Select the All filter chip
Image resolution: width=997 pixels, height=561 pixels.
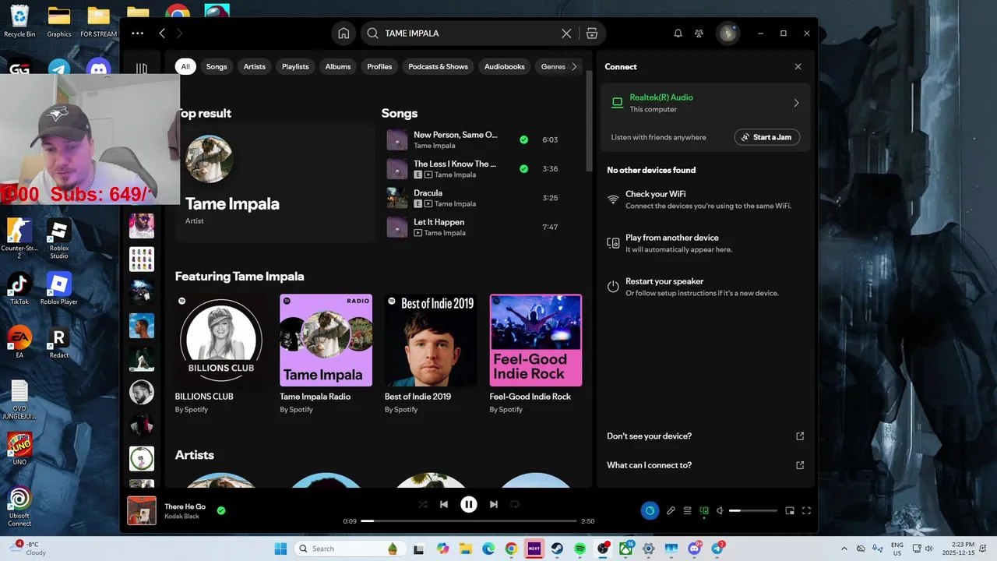click(185, 66)
